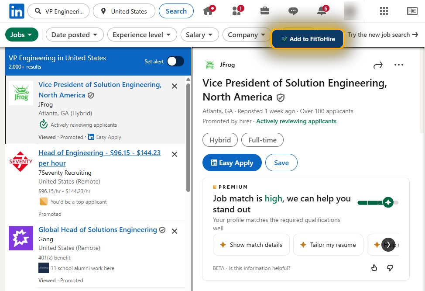Click the Search button

(176, 11)
